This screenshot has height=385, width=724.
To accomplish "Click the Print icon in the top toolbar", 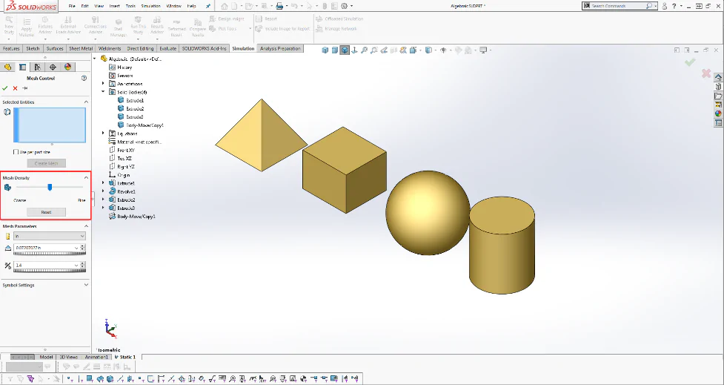I will pos(279,6).
